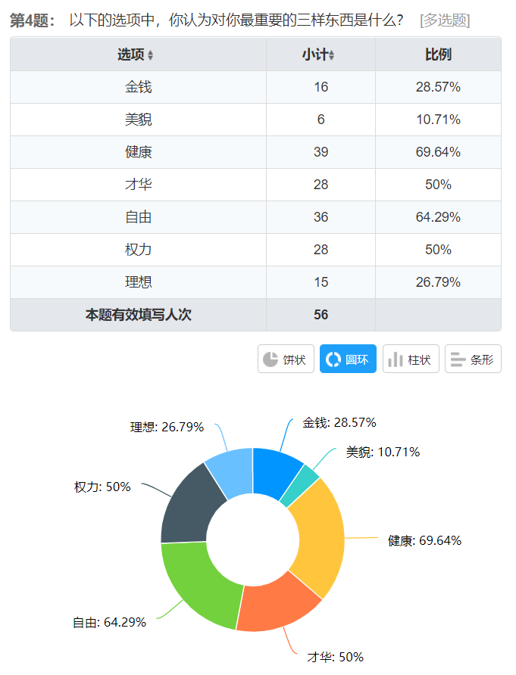Switch chart to pie (饼状) view
This screenshot has height=675, width=516.
point(286,359)
